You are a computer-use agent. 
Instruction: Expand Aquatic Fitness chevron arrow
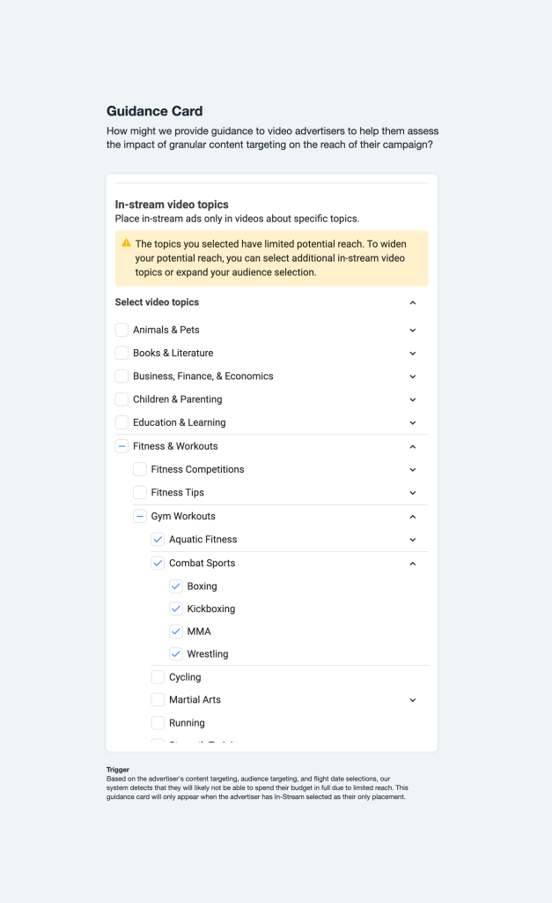(x=412, y=540)
